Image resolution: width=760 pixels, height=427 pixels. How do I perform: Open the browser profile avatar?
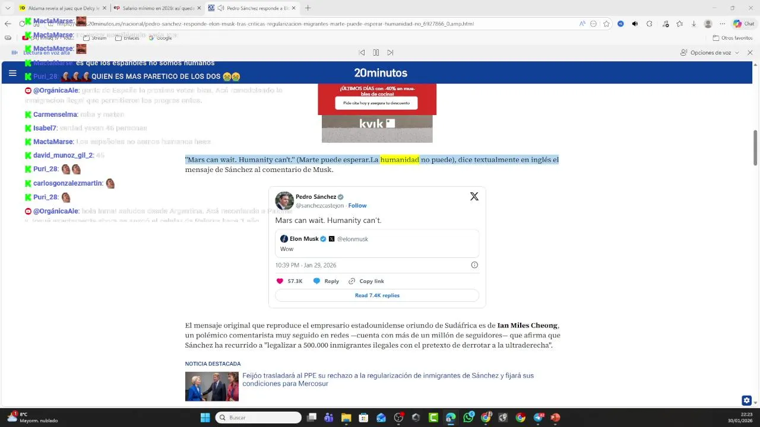click(x=708, y=24)
